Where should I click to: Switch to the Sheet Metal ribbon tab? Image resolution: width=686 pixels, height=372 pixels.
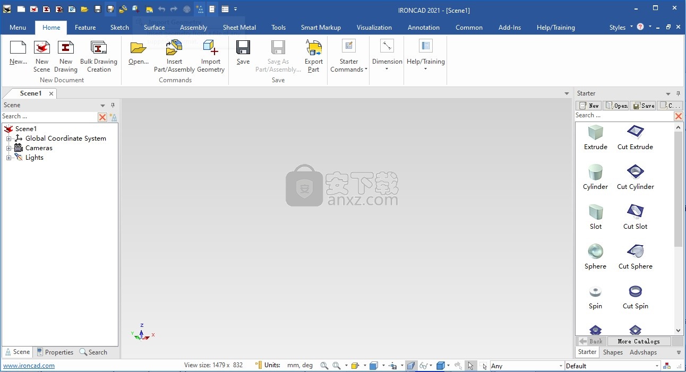239,28
